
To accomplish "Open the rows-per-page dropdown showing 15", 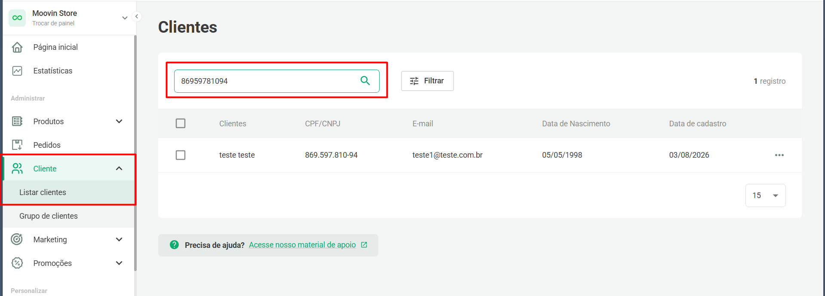I will coord(765,195).
